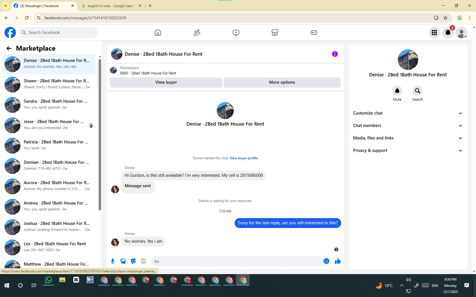
Task: Mute this conversation with the bell
Action: click(397, 91)
